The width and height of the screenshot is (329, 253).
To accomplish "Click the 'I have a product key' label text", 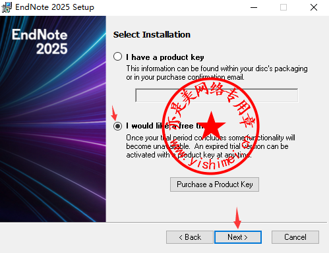I will (x=165, y=57).
